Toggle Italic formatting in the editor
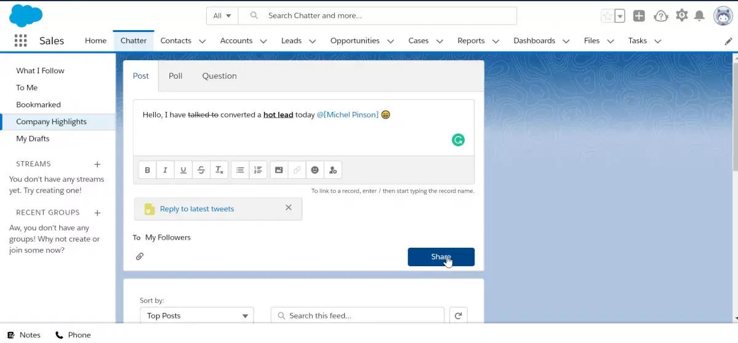Screen dimensions: 738x343 click(165, 170)
